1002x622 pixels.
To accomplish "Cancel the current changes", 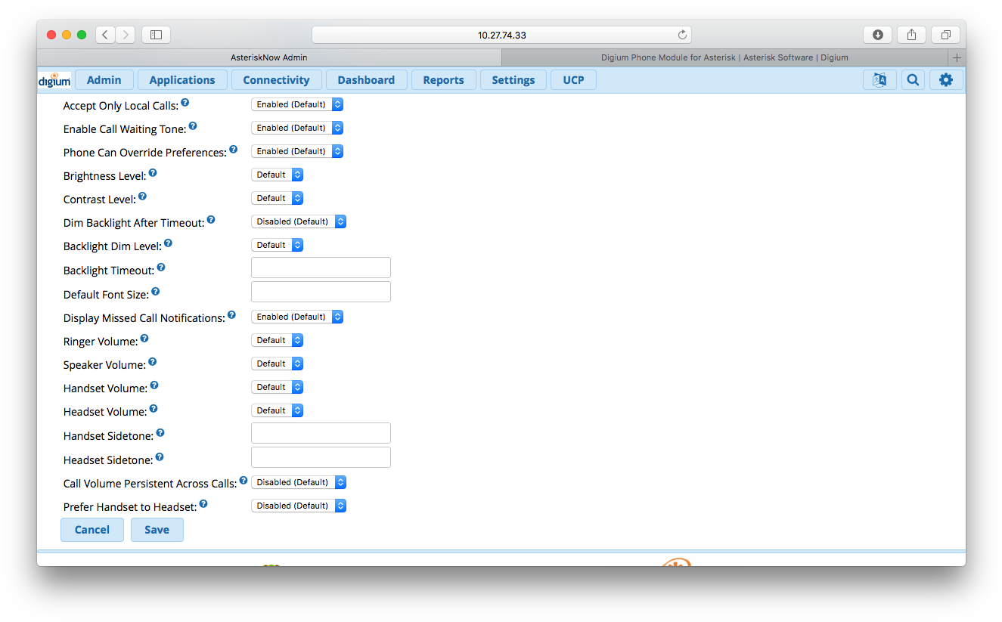I will pos(92,529).
